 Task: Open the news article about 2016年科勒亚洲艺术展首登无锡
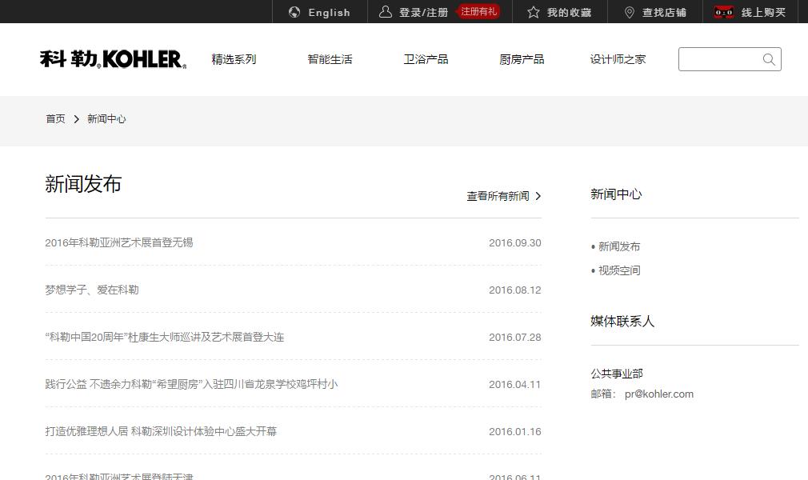click(x=118, y=242)
